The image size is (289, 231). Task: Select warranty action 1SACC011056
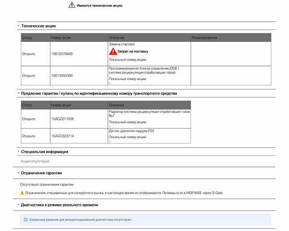point(62,118)
